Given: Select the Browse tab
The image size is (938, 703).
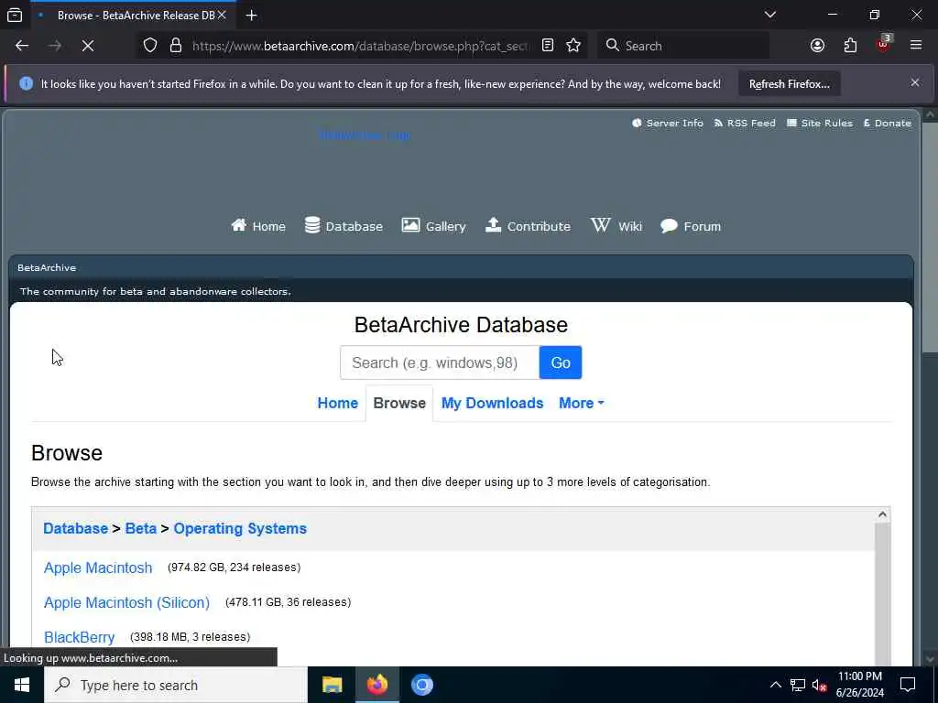Looking at the screenshot, I should (x=399, y=404).
